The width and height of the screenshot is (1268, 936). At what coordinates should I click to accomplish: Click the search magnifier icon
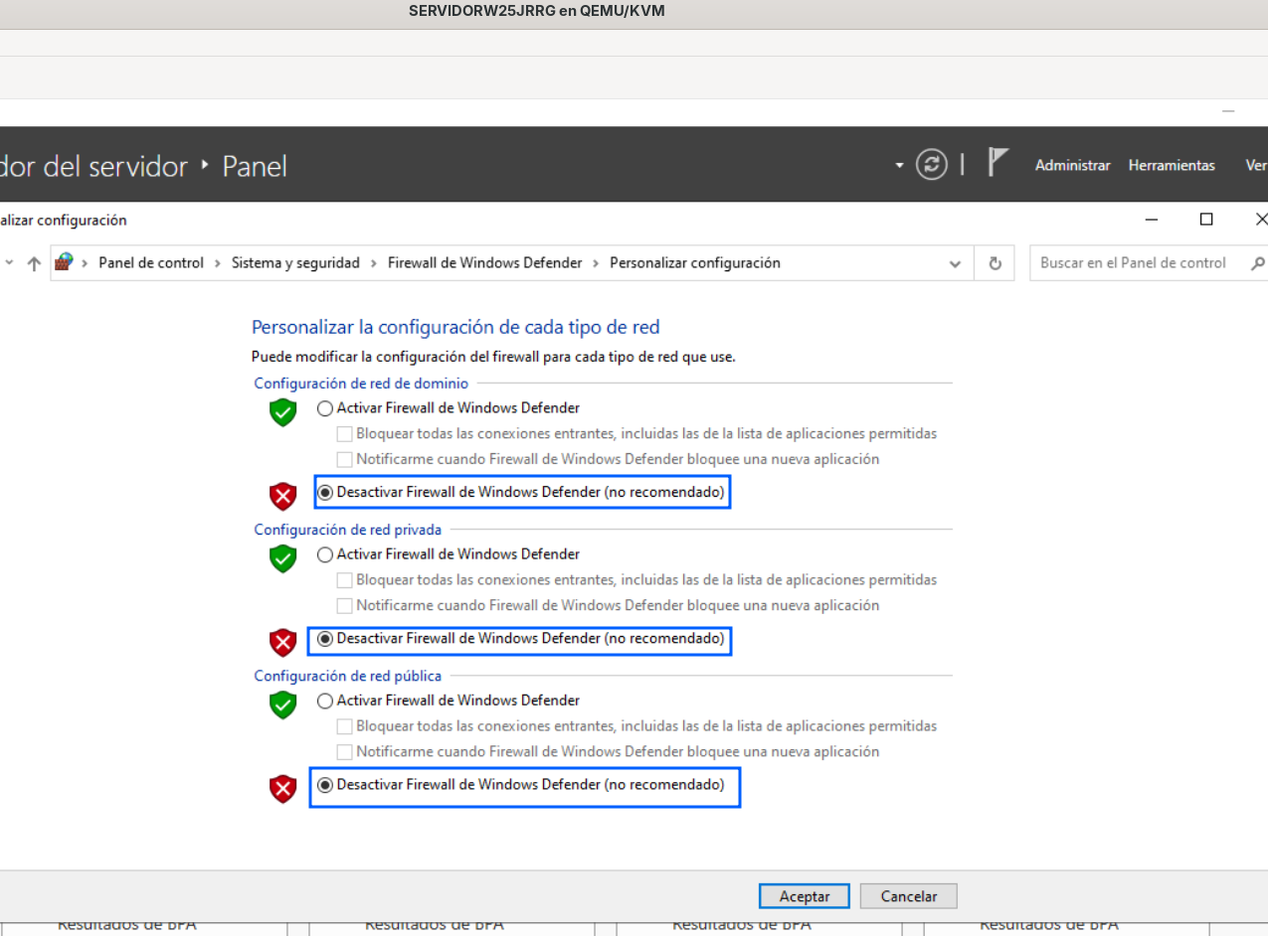tap(1257, 263)
